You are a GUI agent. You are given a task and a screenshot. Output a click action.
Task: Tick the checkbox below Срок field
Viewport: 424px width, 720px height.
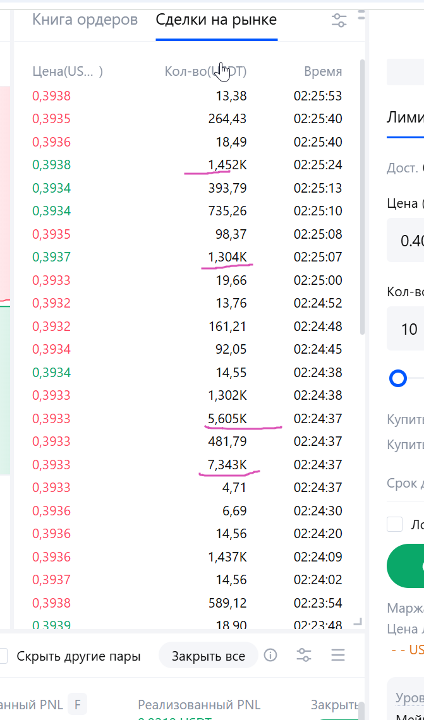pyautogui.click(x=394, y=524)
